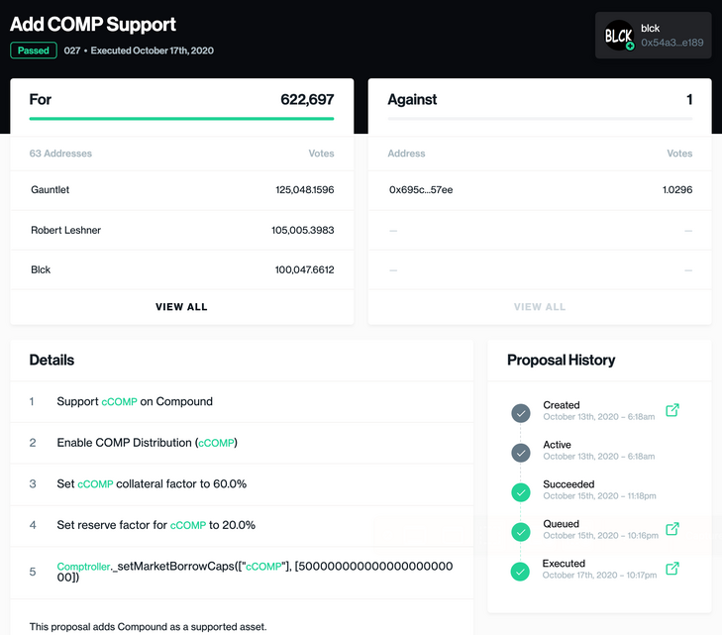Click the Votes header in For card
722x635 pixels.
pos(322,154)
